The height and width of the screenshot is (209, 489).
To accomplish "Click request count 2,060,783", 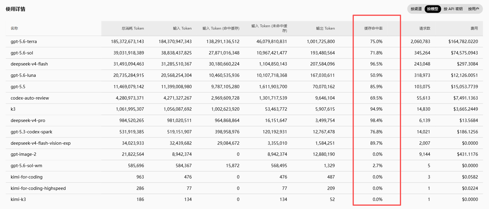I will 421,42.
